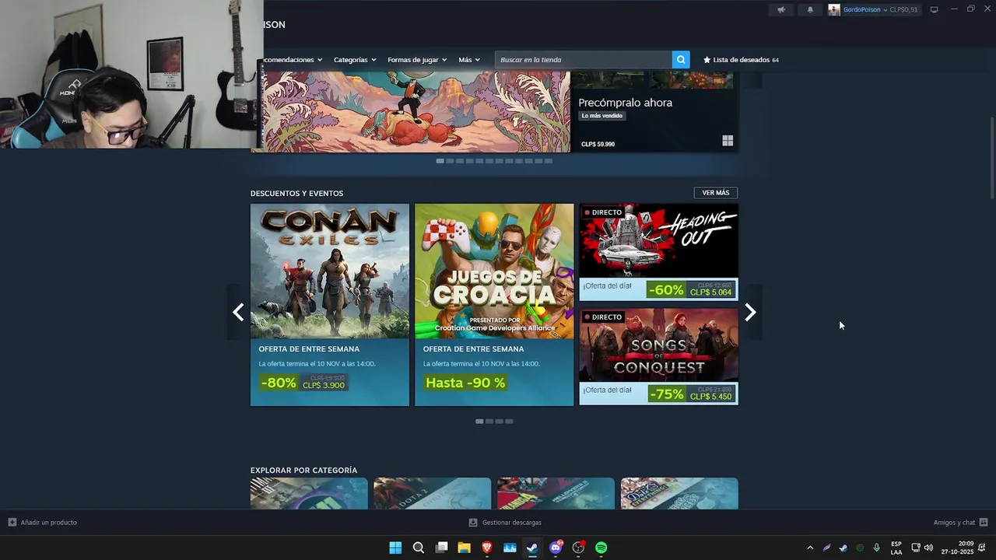Click the ESP LAA language indicator
This screenshot has height=560, width=996.
click(x=896, y=548)
